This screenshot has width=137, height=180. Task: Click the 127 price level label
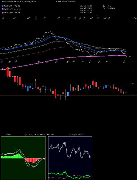pos(132,70)
